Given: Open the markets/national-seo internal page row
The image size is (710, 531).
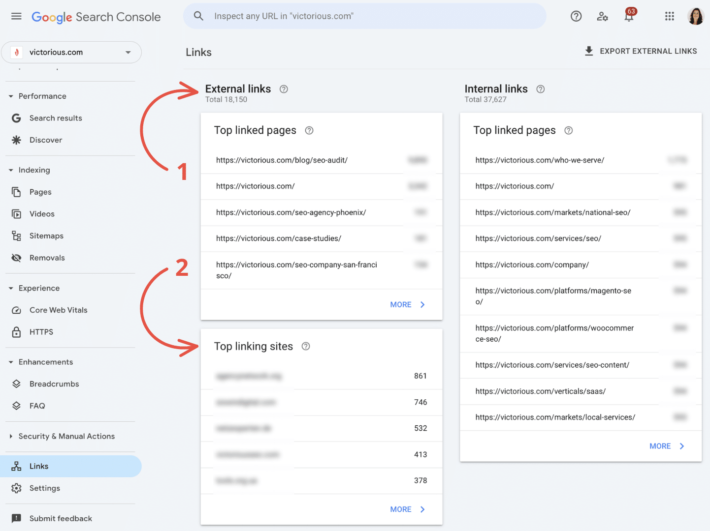Looking at the screenshot, I should (x=581, y=212).
